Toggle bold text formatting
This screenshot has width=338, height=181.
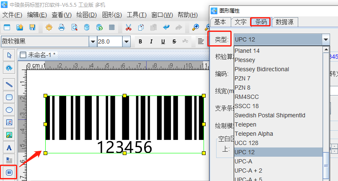[140, 41]
